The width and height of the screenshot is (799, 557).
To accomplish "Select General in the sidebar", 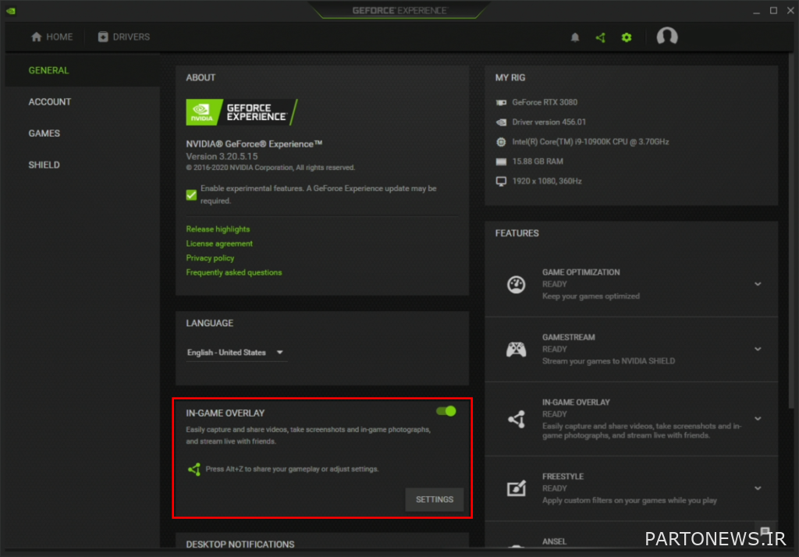I will pyautogui.click(x=83, y=70).
